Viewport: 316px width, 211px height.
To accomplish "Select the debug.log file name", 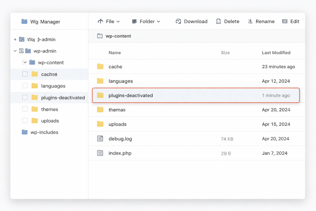I will coord(120,139).
